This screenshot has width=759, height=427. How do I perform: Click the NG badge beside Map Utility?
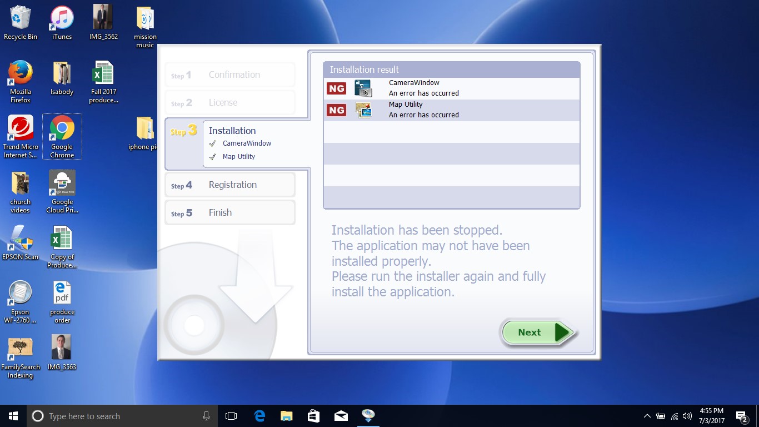pyautogui.click(x=336, y=110)
